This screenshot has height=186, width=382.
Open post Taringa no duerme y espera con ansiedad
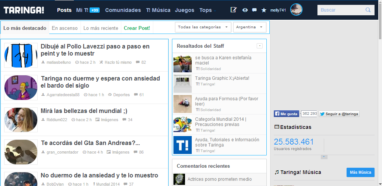(100, 82)
